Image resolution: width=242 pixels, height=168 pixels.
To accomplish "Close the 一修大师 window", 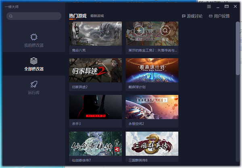I will coord(235,6).
